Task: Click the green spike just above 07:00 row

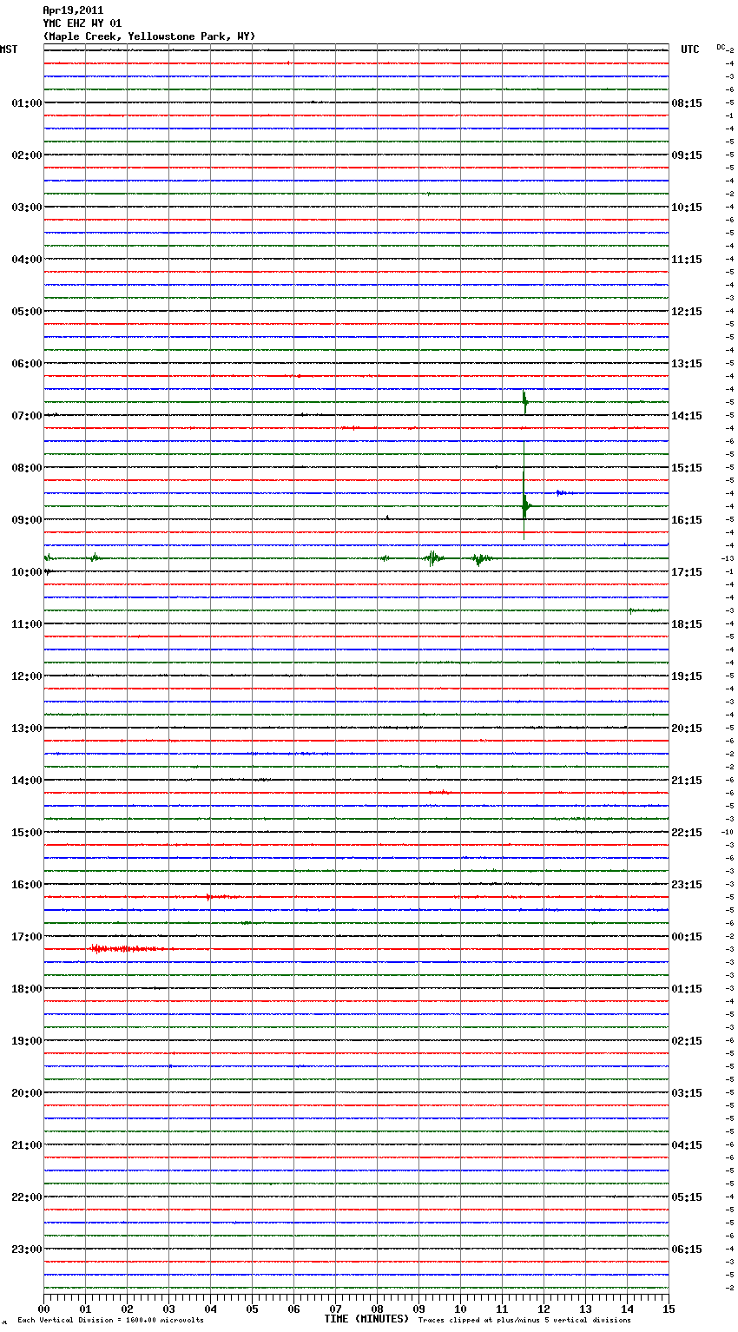Action: click(524, 402)
